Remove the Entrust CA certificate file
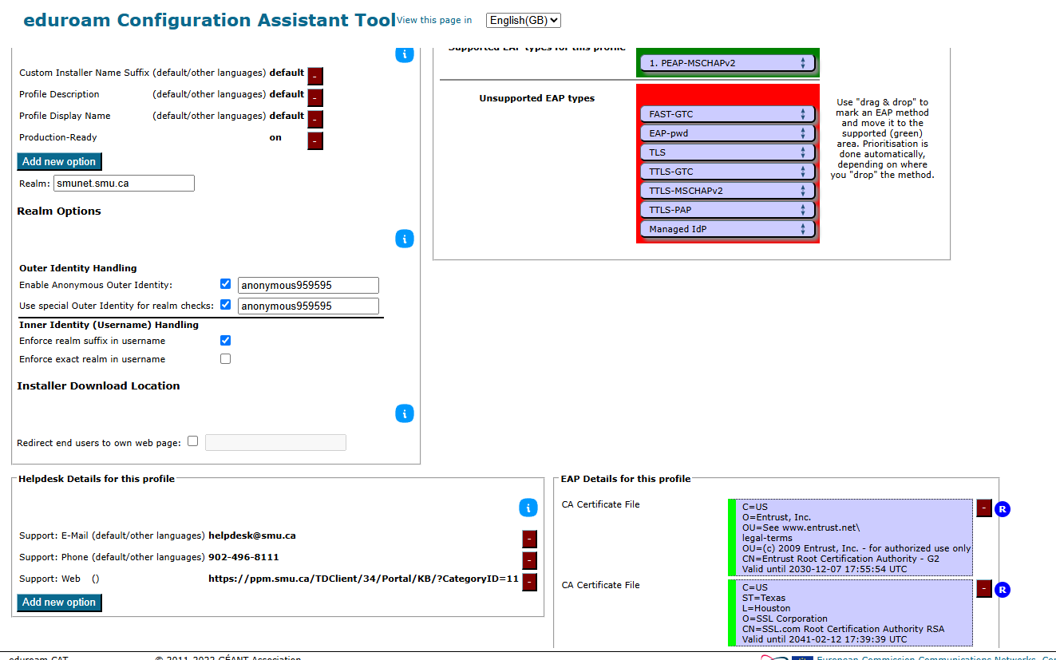Screen dimensions: 1056x660 click(x=984, y=508)
